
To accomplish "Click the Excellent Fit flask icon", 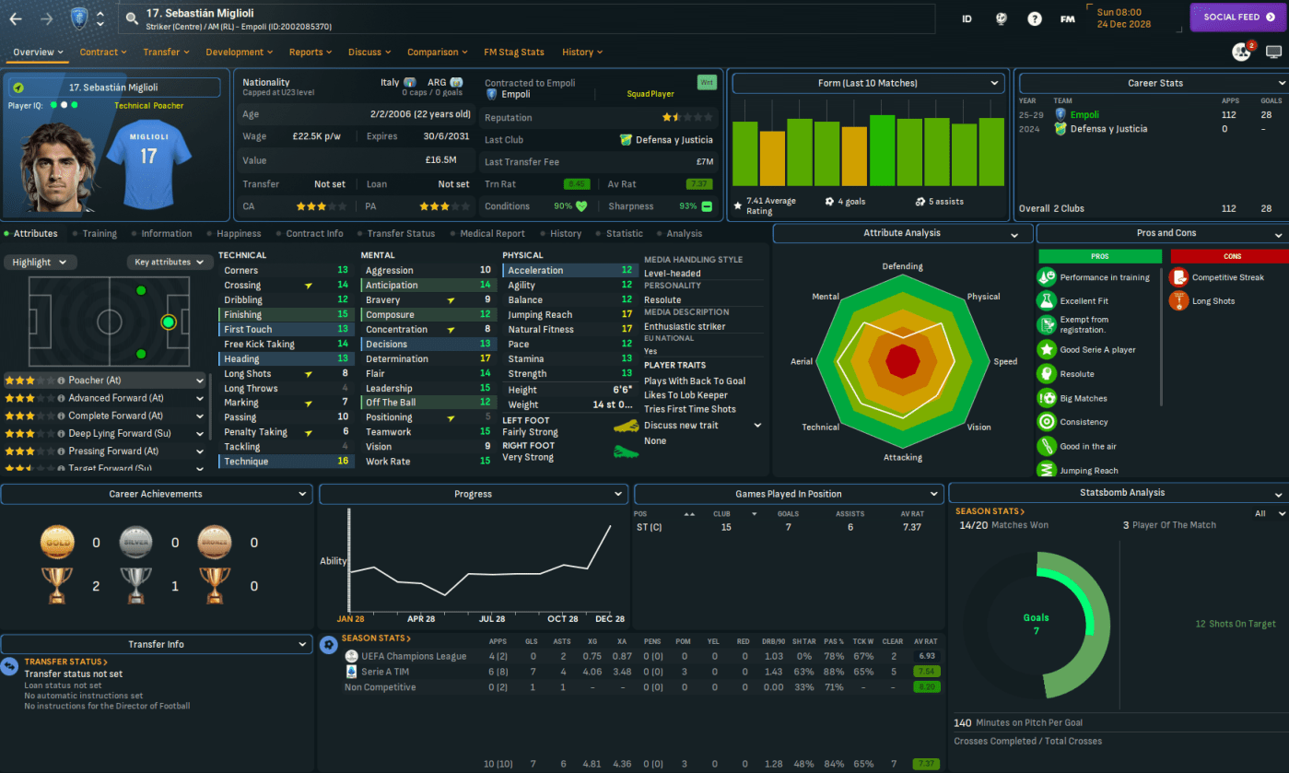I will coord(1046,301).
